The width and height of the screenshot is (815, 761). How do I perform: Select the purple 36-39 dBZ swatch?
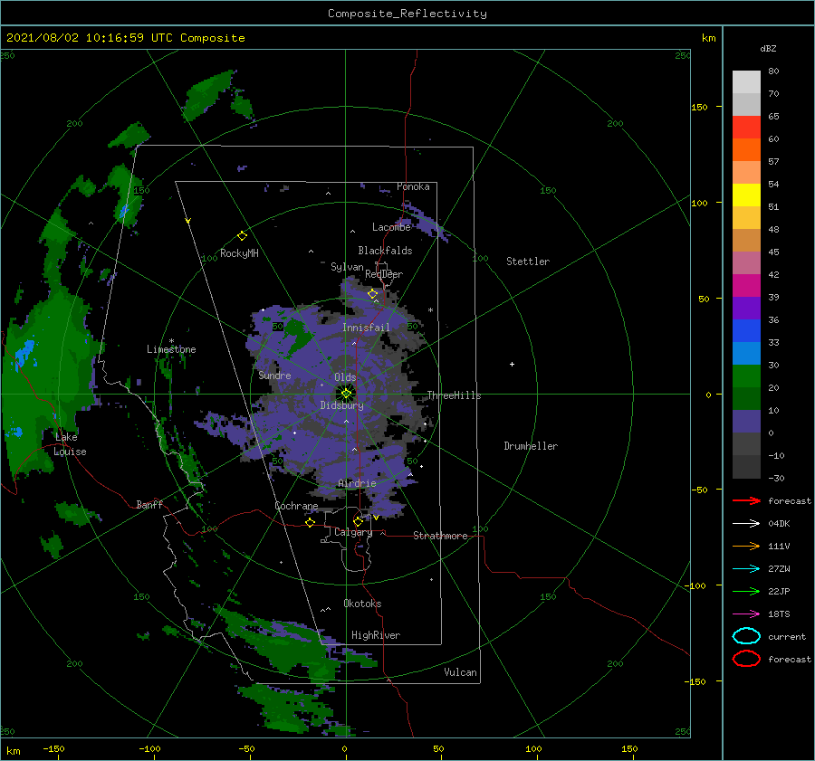[746, 308]
